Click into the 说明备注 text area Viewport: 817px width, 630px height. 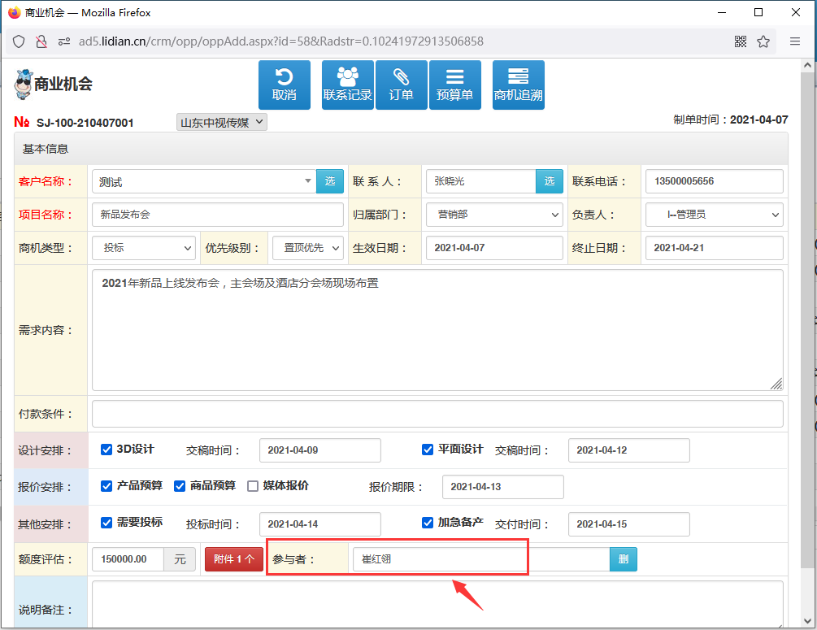coord(437,605)
